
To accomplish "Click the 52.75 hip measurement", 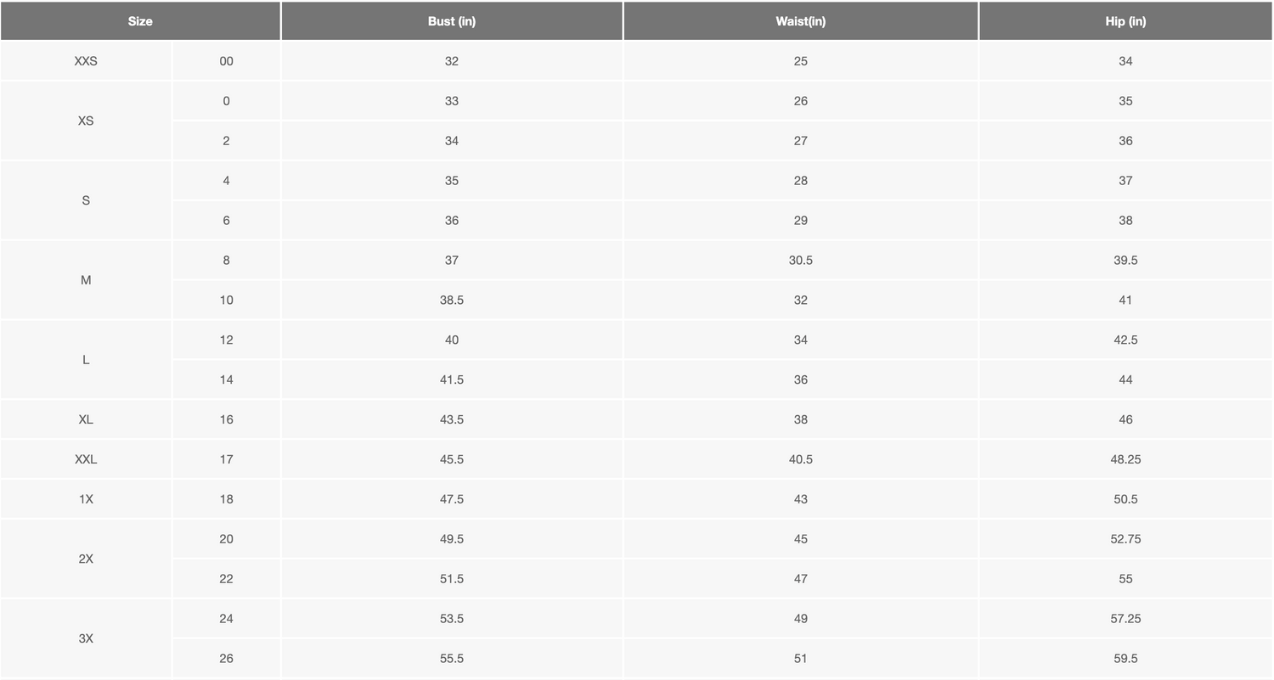I will pos(1125,539).
